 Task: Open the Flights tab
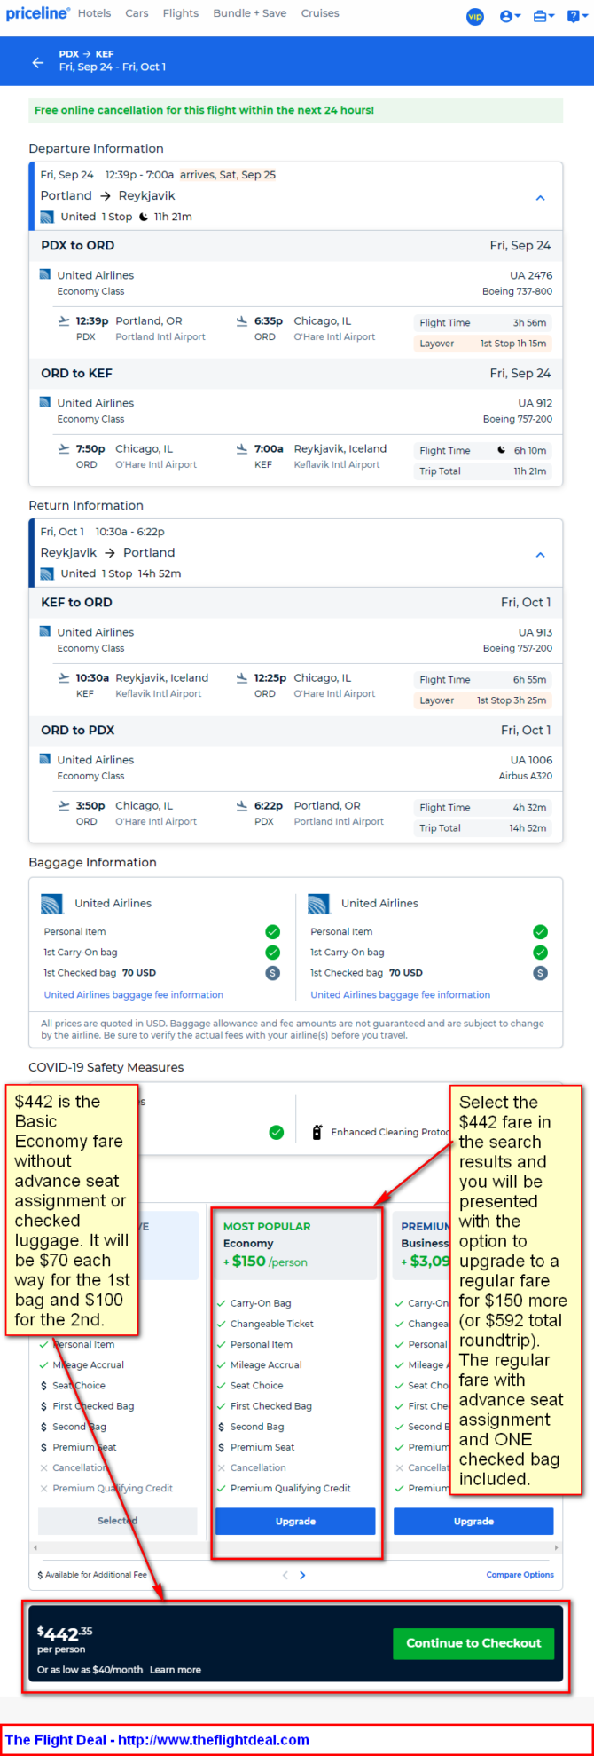(181, 13)
